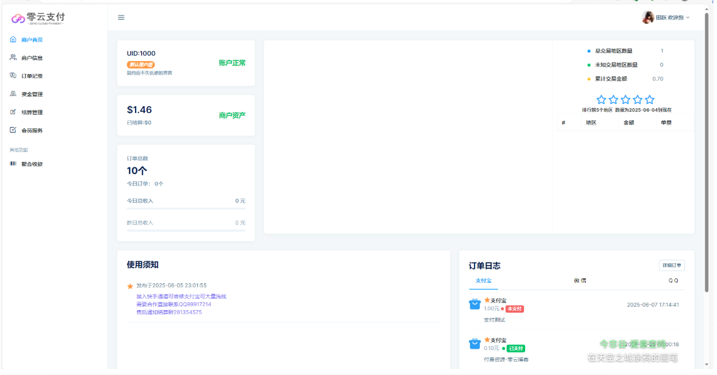The height and width of the screenshot is (375, 717).
Task: Click the user avatar picture
Action: point(647,17)
